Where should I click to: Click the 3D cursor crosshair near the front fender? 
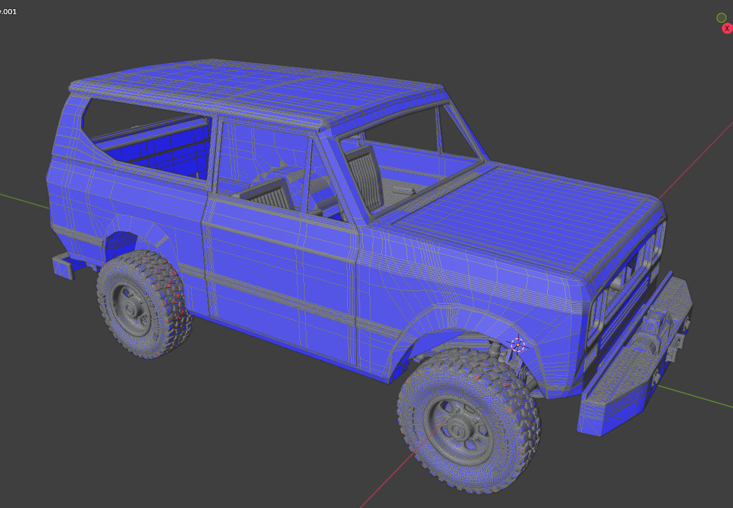click(x=516, y=345)
